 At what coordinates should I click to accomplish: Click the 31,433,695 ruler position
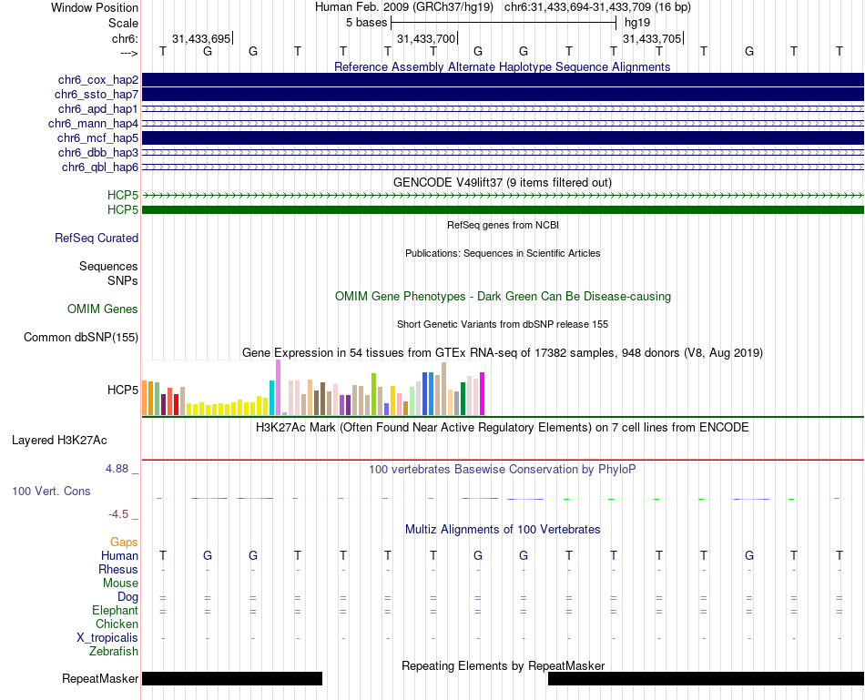pyautogui.click(x=201, y=38)
